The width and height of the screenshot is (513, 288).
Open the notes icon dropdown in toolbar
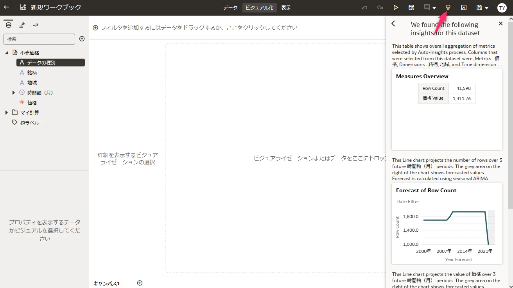[430, 7]
